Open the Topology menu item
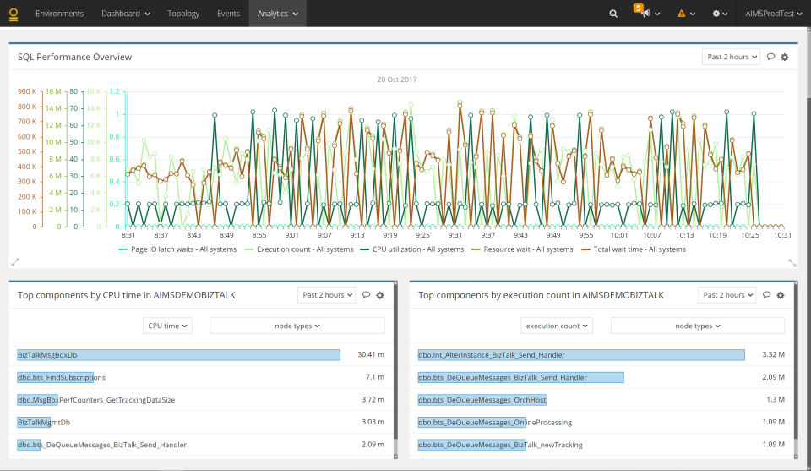The width and height of the screenshot is (811, 471). (183, 14)
